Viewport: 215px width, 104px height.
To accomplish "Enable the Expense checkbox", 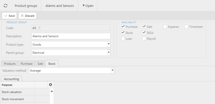I will pos(165,27).
